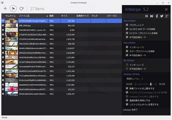Start optimization with the play button
This screenshot has height=120, width=172.
(13, 9)
